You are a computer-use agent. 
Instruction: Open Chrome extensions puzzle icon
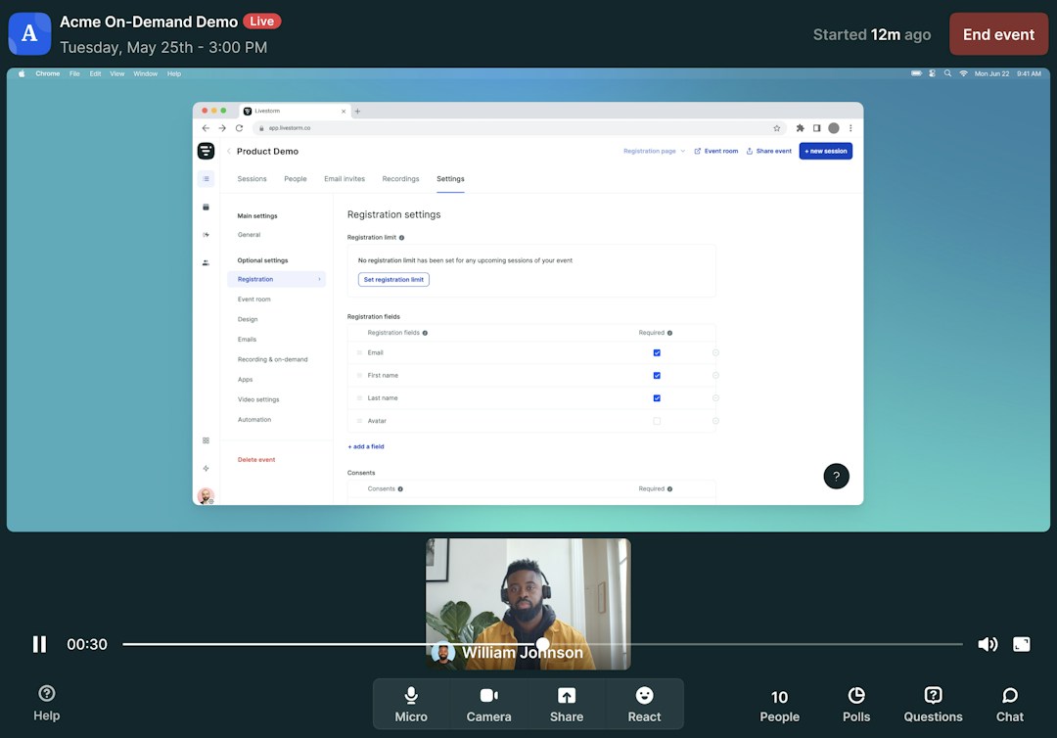[801, 128]
